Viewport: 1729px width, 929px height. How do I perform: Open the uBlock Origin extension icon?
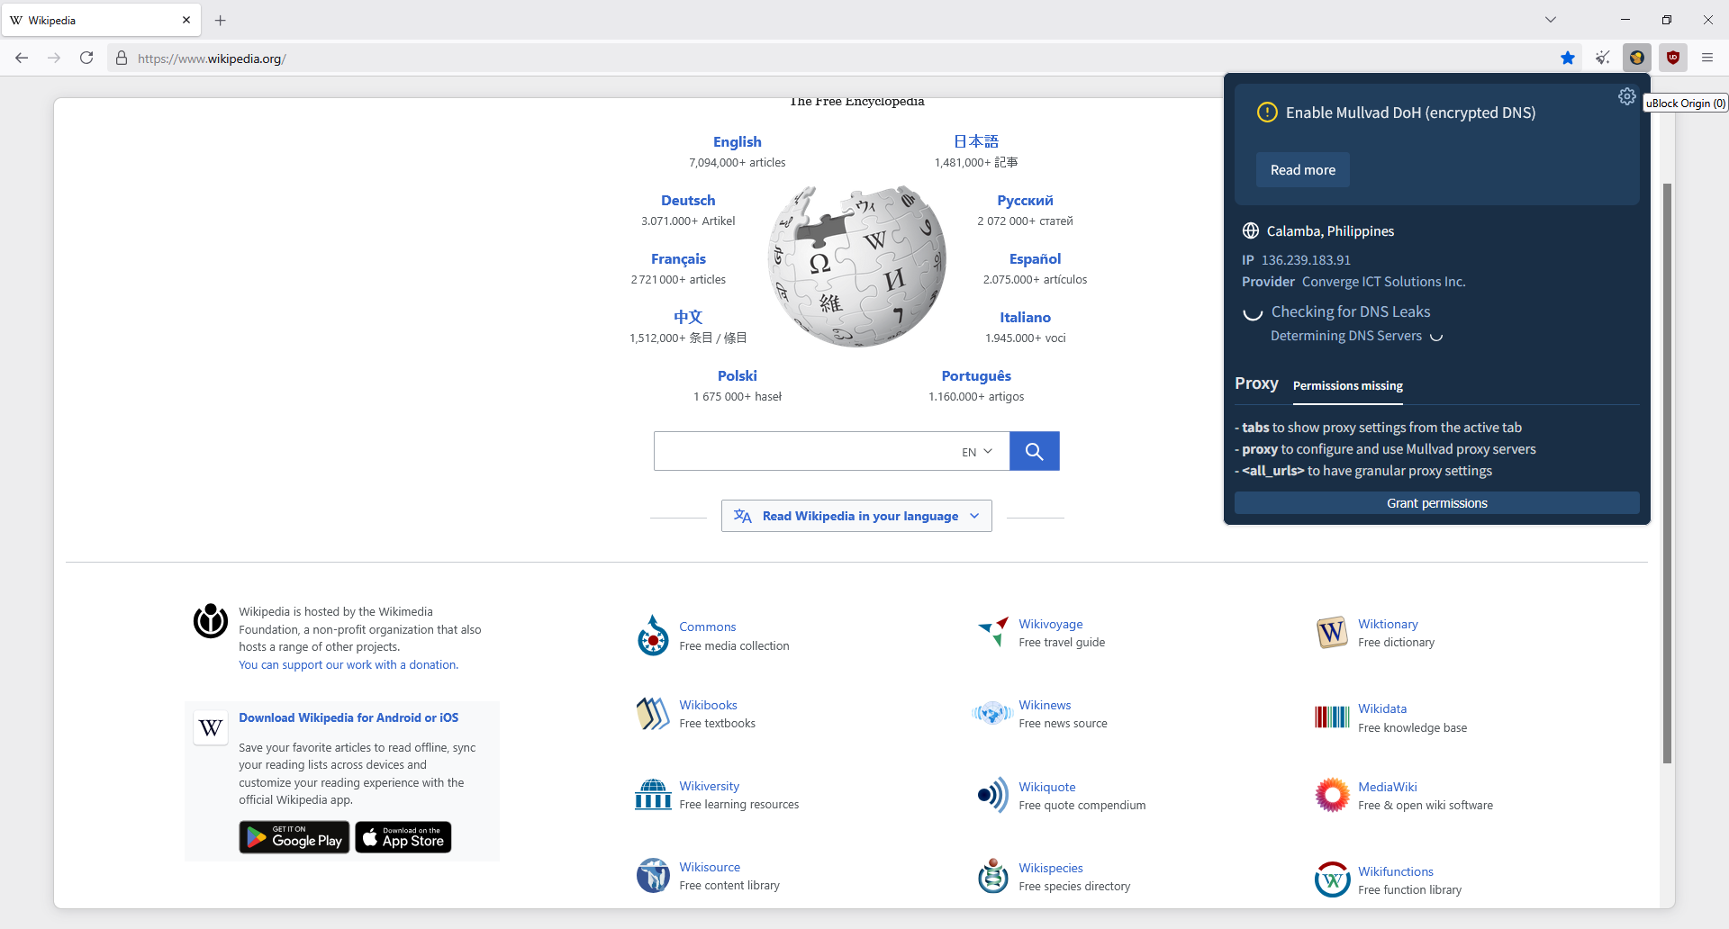[x=1673, y=58]
